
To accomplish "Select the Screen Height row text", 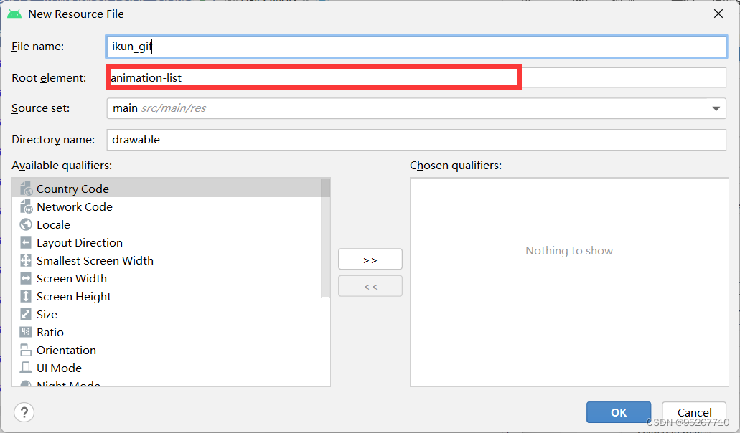I will (x=74, y=296).
